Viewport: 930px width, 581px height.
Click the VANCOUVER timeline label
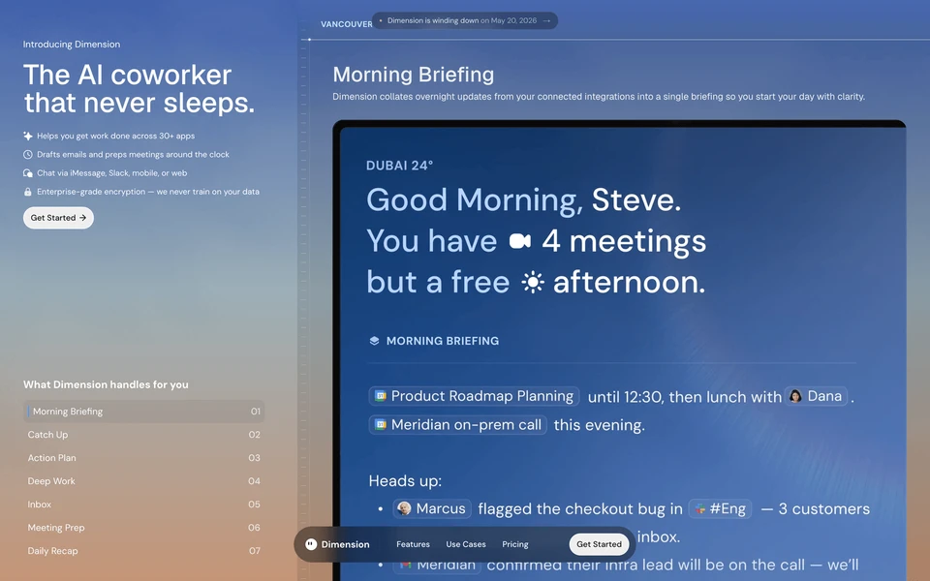(347, 24)
